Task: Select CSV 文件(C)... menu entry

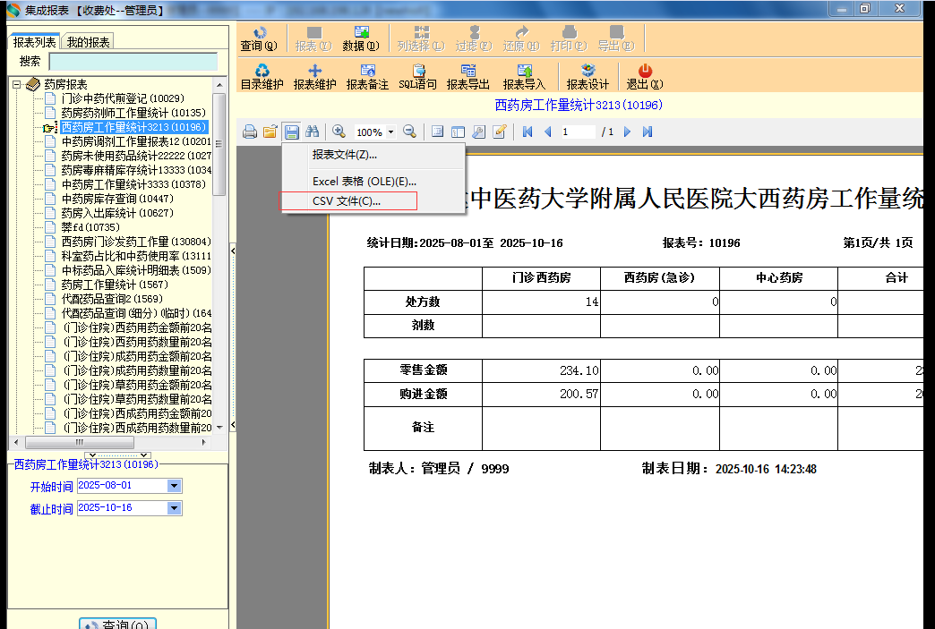Action: 347,201
